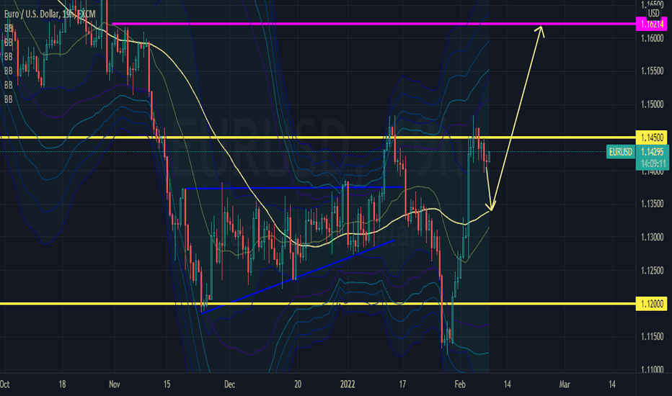Click the 1.15500 price axis value
This screenshot has width=672, height=396.
(653, 71)
